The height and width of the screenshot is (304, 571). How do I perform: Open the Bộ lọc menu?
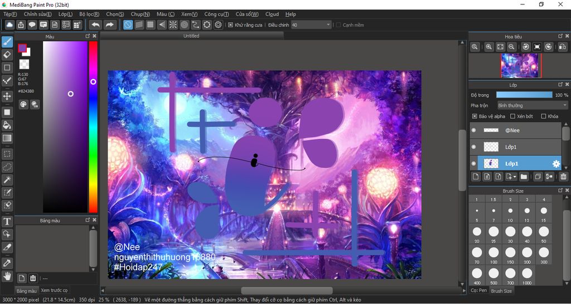pyautogui.click(x=89, y=14)
